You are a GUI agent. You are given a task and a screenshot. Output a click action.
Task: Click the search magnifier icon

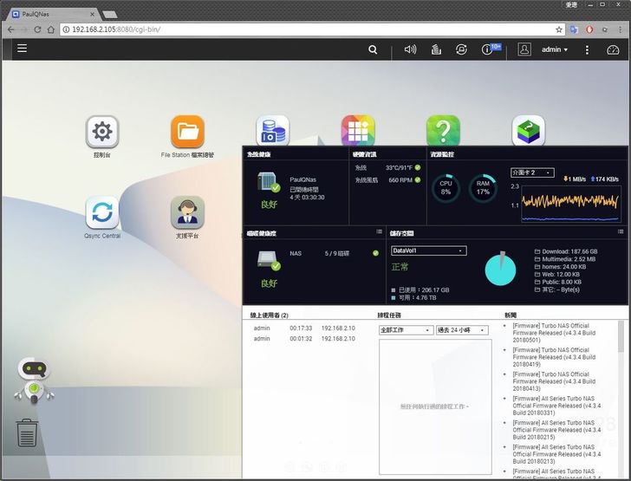(x=373, y=50)
